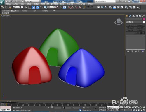The width and height of the screenshot is (146, 112).
Task: Switch to the Graphite 建模工具 ribbon tab
Action: [x=10, y=11]
